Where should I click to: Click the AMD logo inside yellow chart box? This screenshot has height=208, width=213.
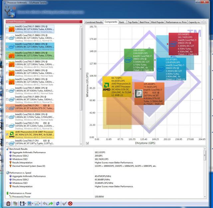click(x=106, y=87)
